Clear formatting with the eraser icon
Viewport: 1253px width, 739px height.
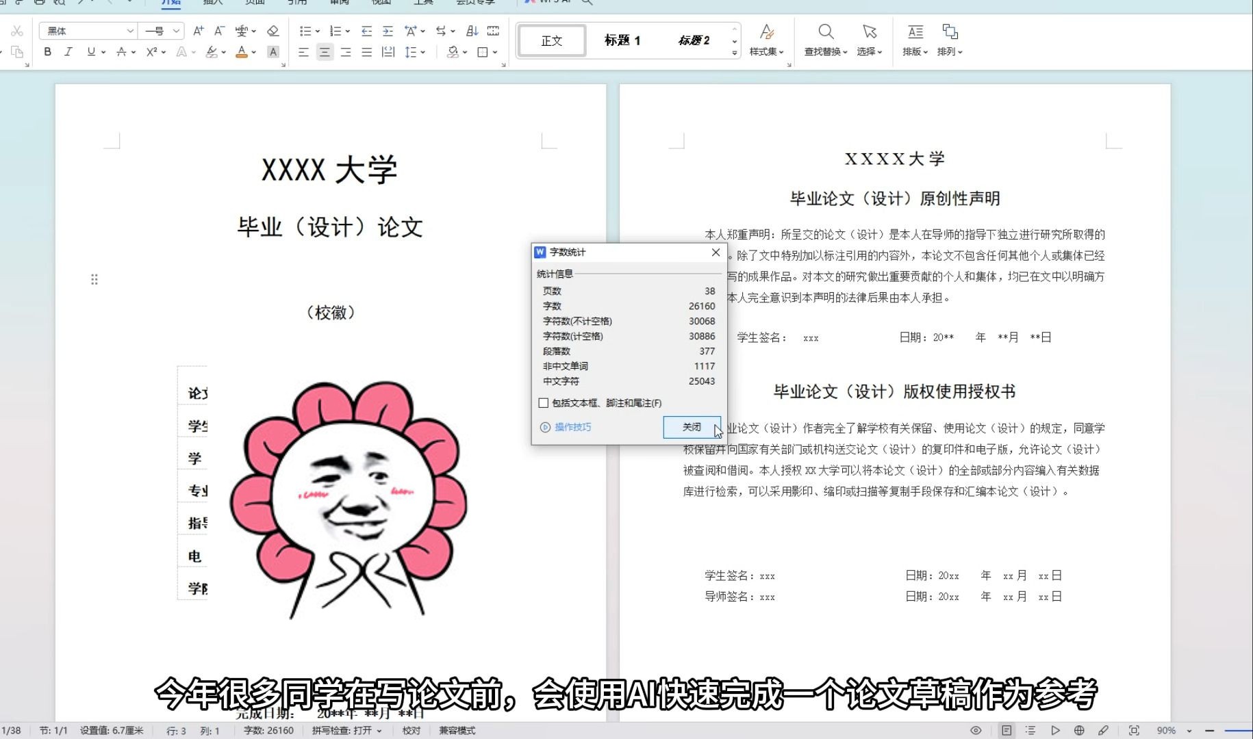point(273,31)
